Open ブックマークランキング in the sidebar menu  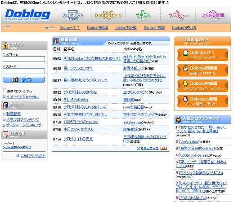pyautogui.click(x=23, y=125)
